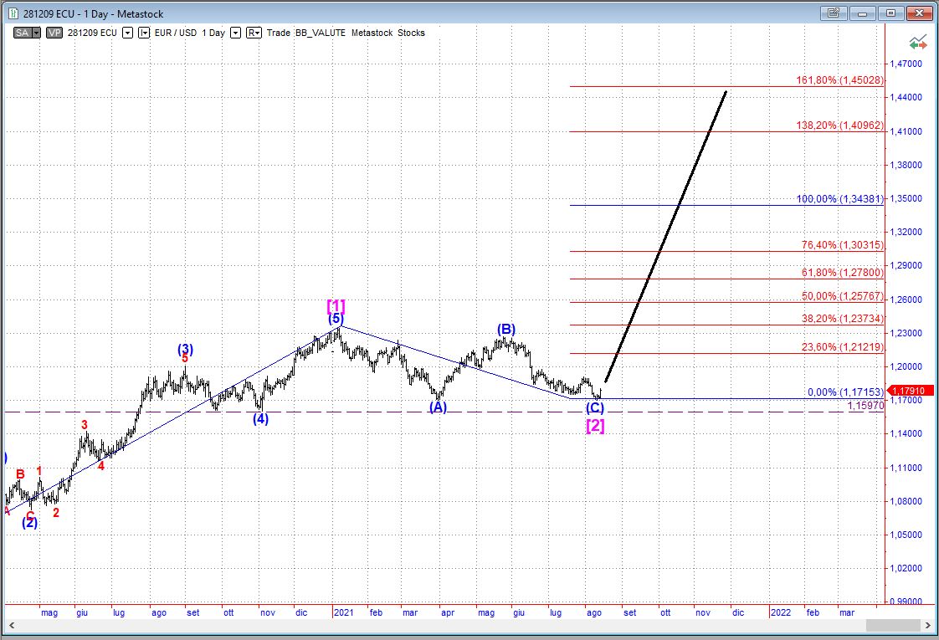The image size is (939, 640).
Task: Select the magenta [1] wave label
Action: click(x=336, y=306)
